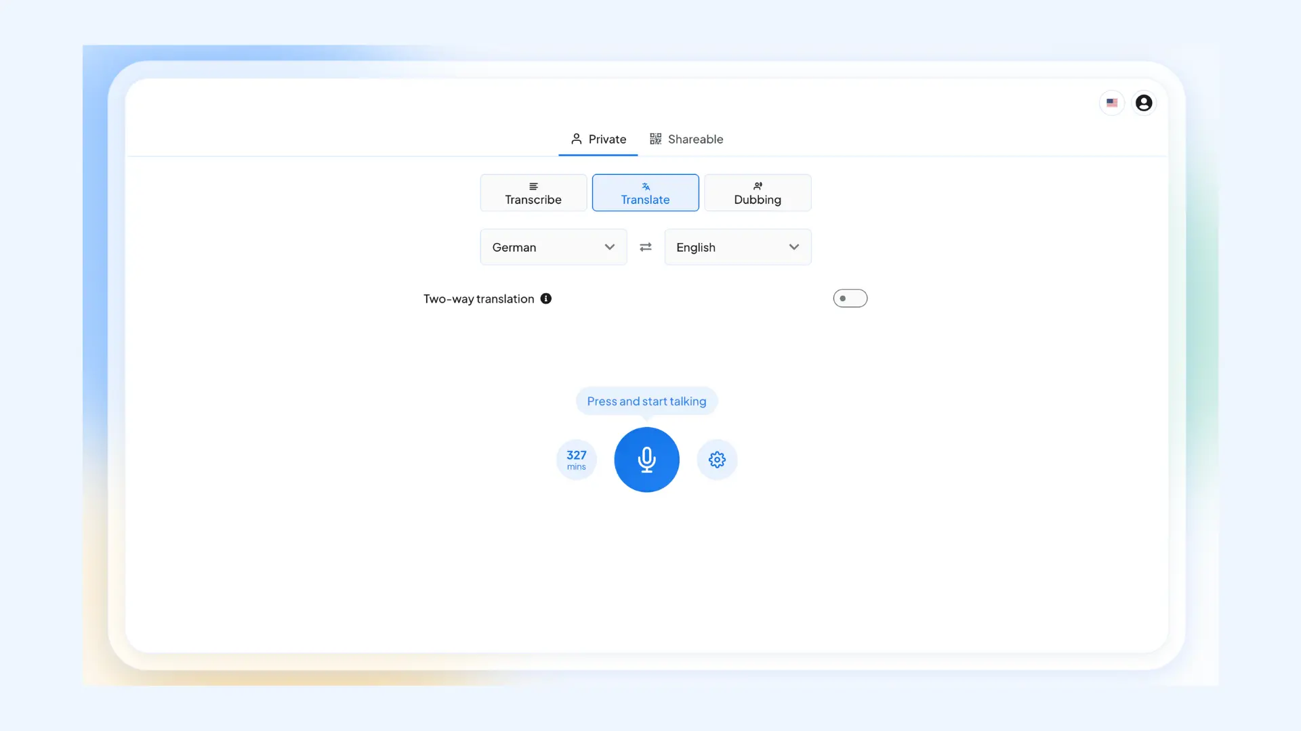
Task: Click the US flag language selector
Action: (x=1111, y=103)
